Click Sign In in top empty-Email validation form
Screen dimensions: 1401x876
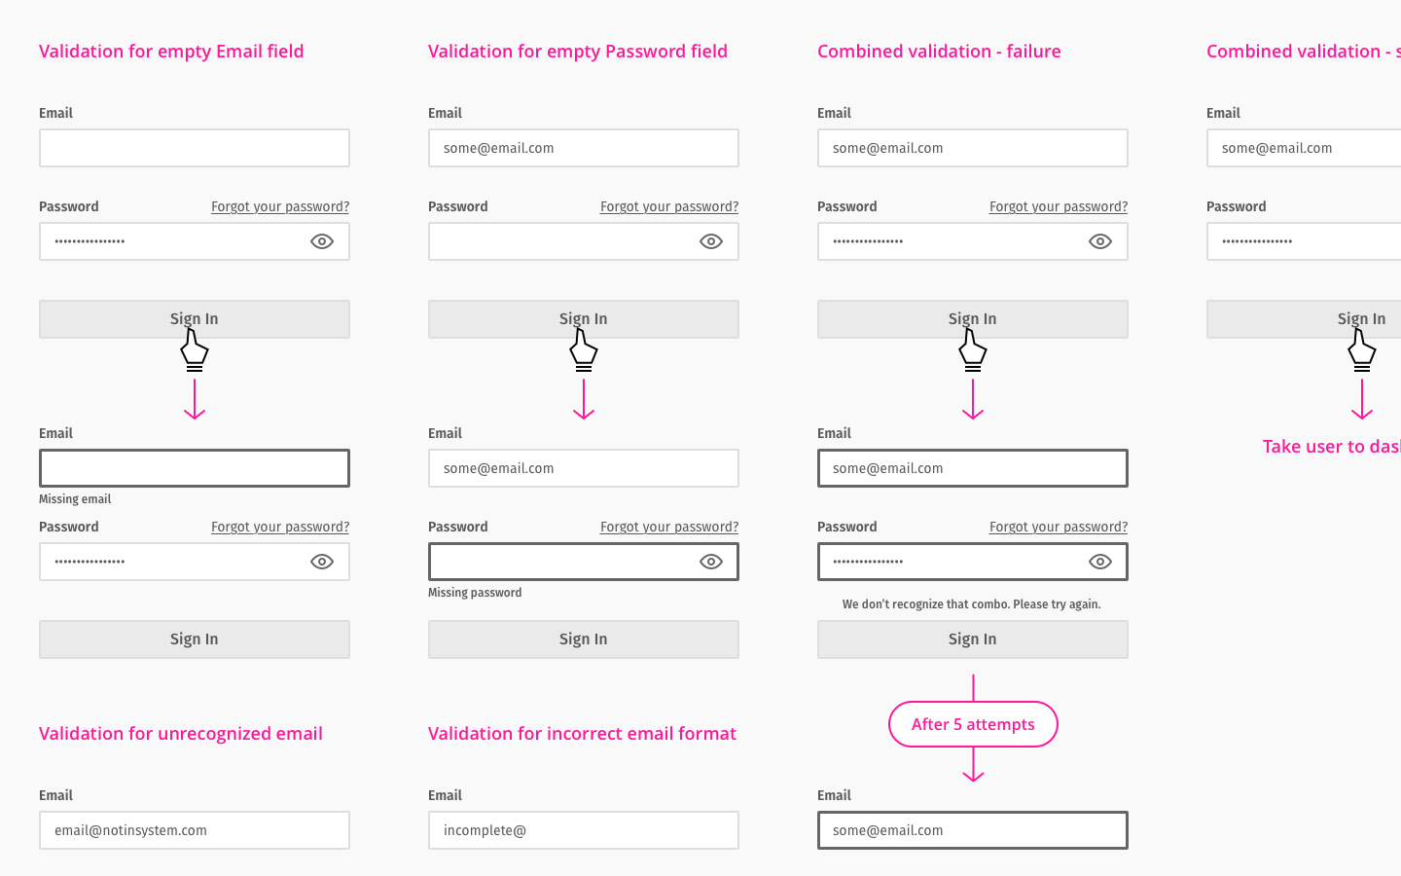click(195, 319)
